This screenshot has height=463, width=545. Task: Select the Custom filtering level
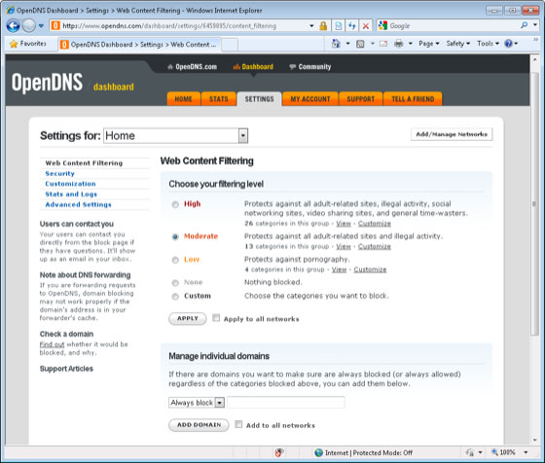(x=175, y=297)
